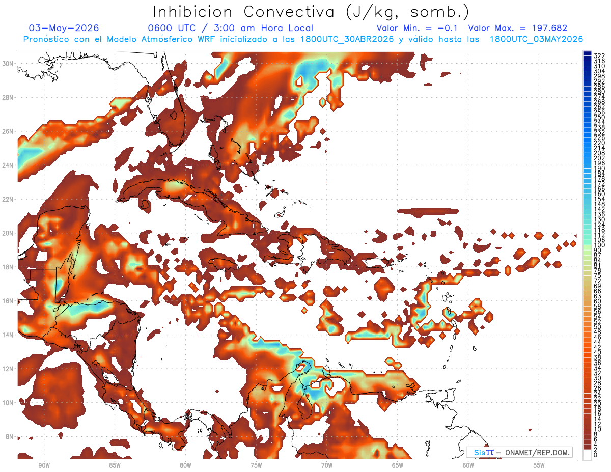The image size is (611, 472).
Task: Pick the white 0 colorbar swatch
Action: tap(587, 454)
